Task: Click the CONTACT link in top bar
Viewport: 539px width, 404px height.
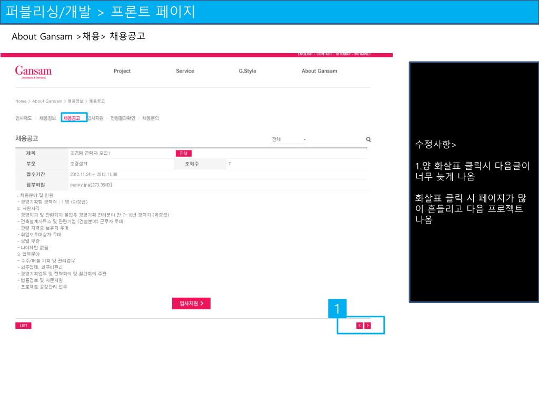Action: tap(324, 54)
